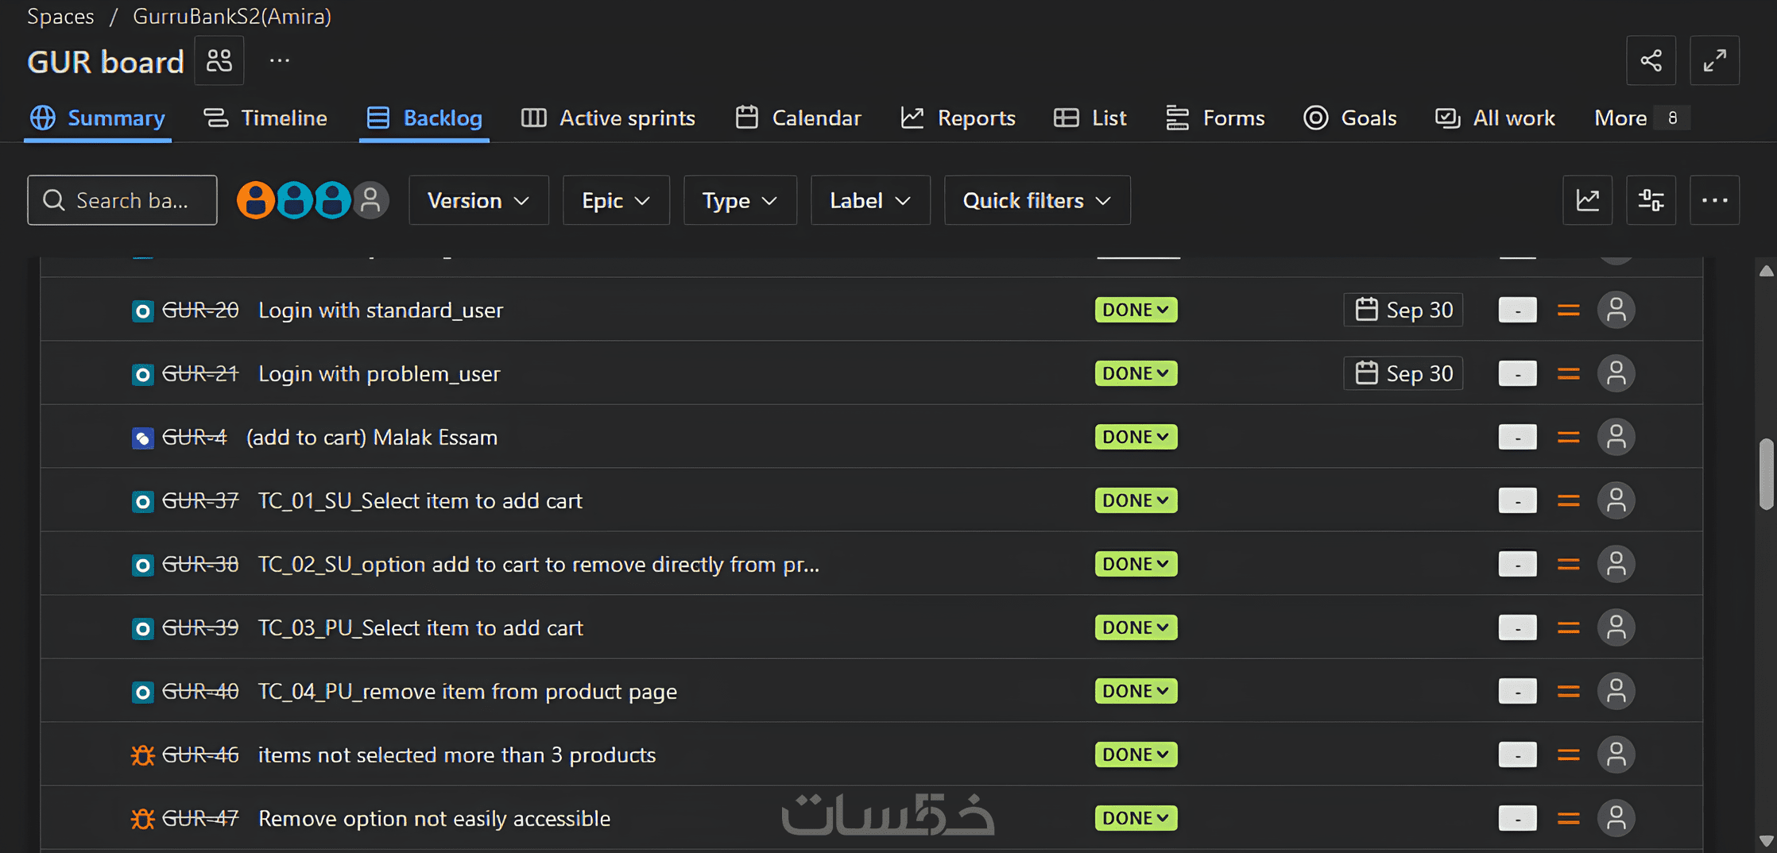Expand the Epic filter dropdown
Image resolution: width=1777 pixels, height=853 pixels.
pyautogui.click(x=616, y=200)
